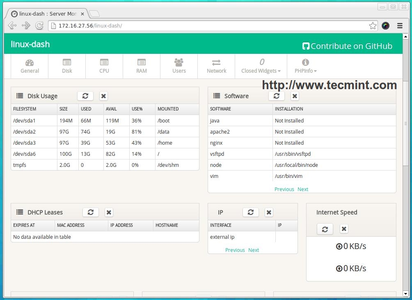This screenshot has height=300, width=412.
Task: Close the Software widget
Action: 295,96
